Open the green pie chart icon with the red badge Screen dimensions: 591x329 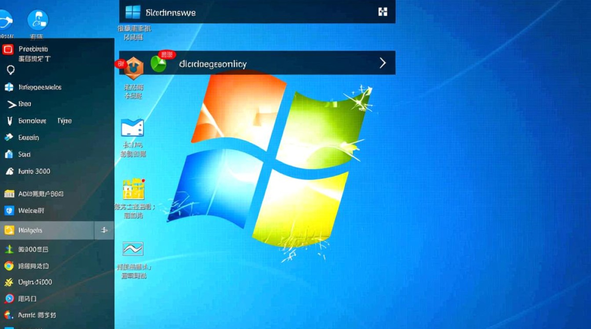159,64
